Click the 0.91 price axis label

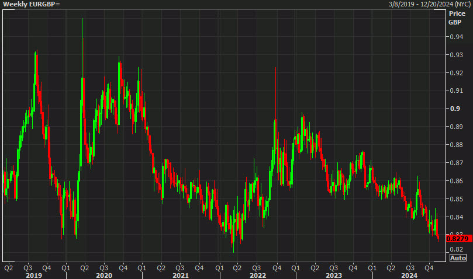pyautogui.click(x=457, y=90)
